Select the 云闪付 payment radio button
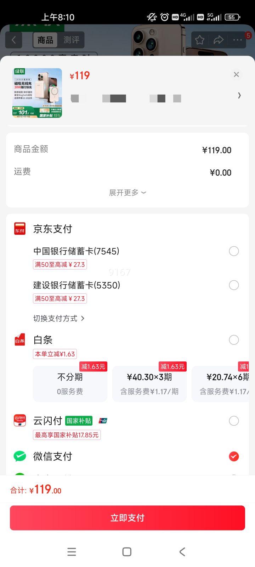This screenshot has height=567, width=255. [234, 421]
